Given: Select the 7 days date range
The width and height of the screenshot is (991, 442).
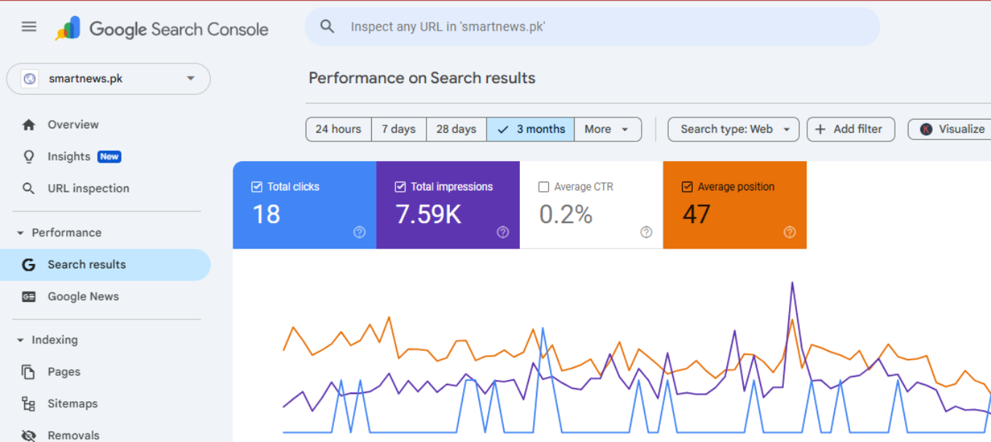Looking at the screenshot, I should [399, 129].
